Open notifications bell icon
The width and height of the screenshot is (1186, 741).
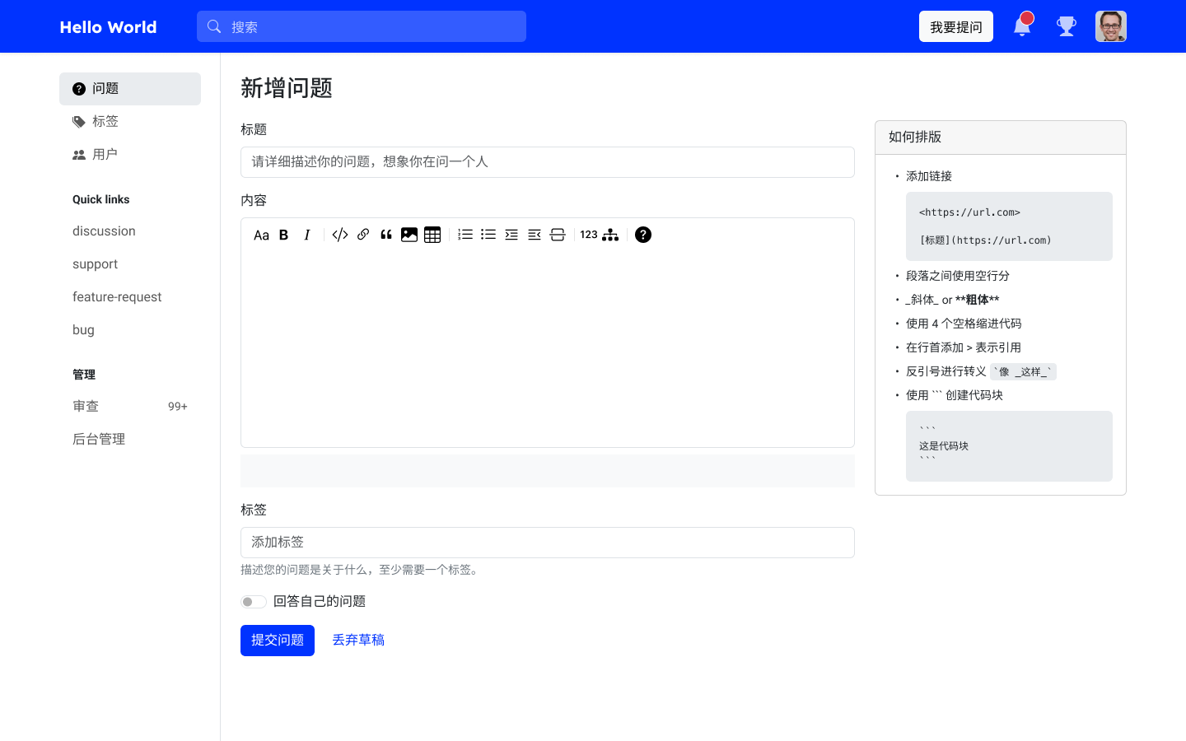coord(1022,26)
